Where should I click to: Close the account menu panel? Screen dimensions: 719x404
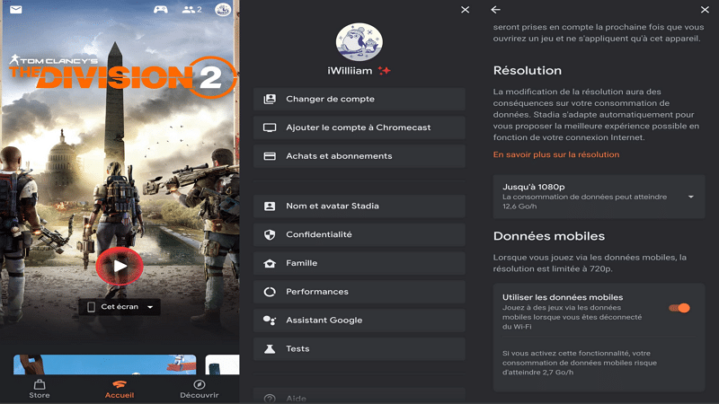click(465, 10)
